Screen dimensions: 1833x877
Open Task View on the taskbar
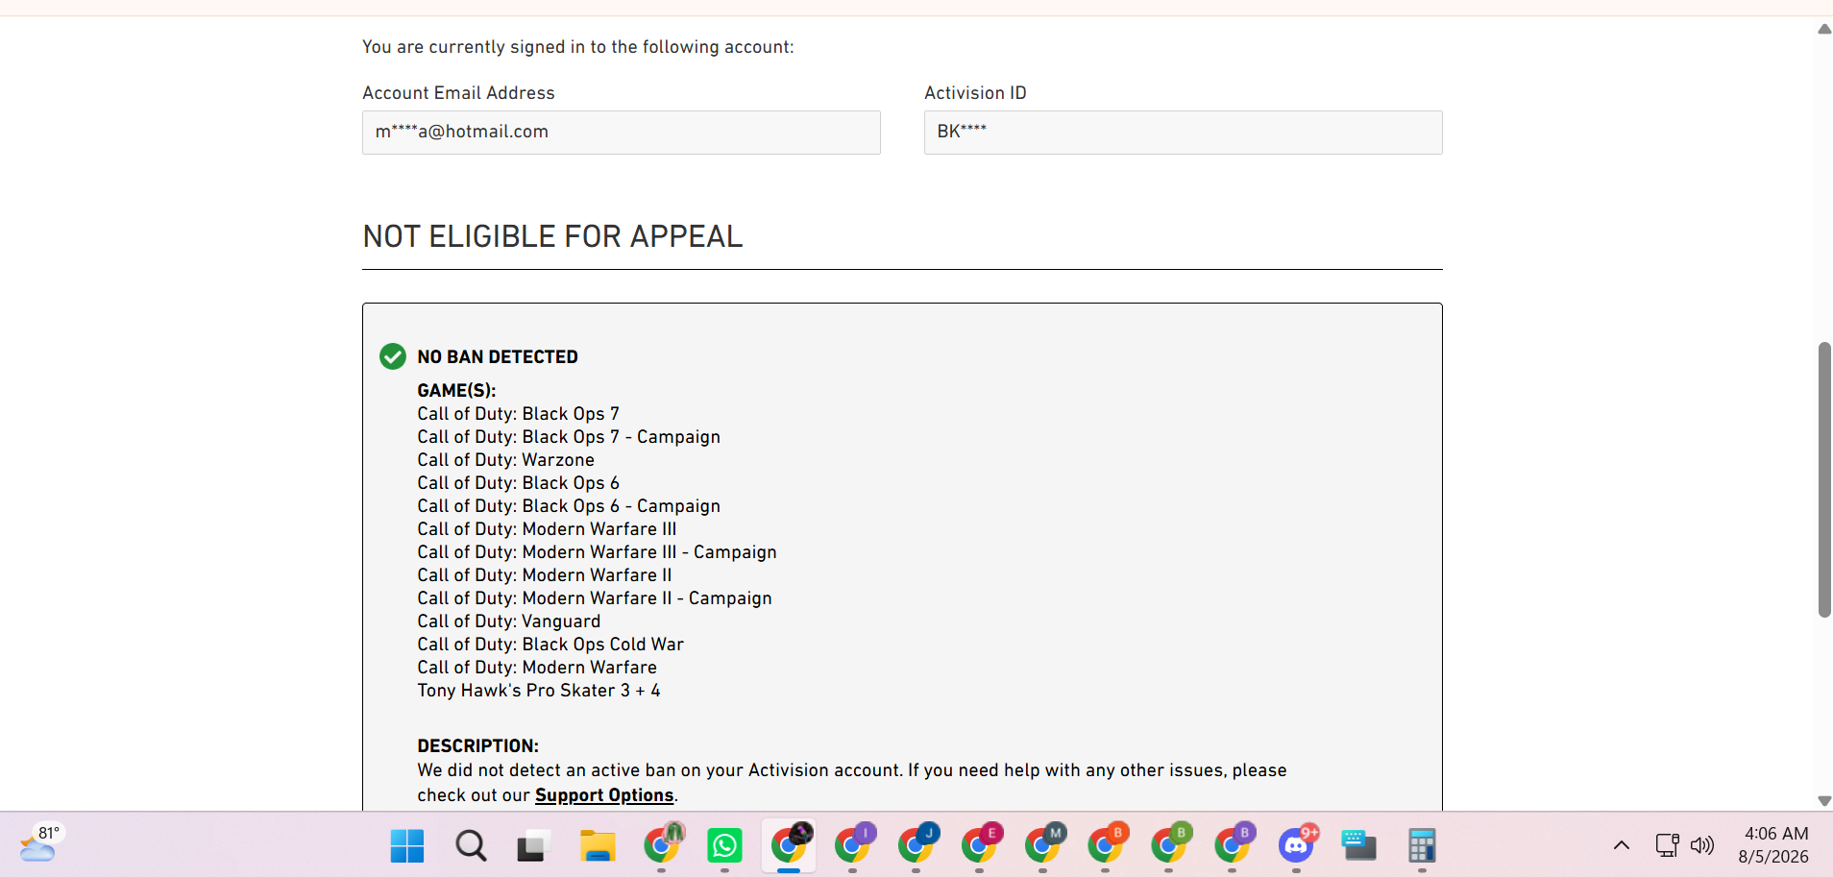(x=534, y=846)
